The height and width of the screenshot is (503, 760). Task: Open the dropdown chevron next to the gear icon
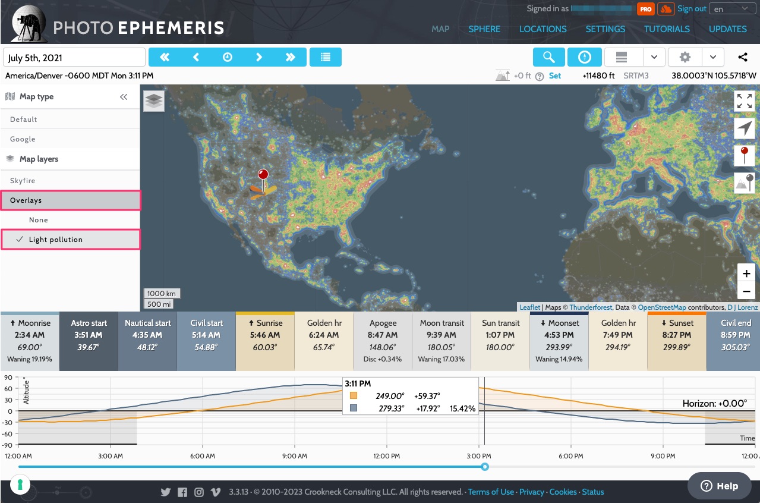tap(712, 56)
